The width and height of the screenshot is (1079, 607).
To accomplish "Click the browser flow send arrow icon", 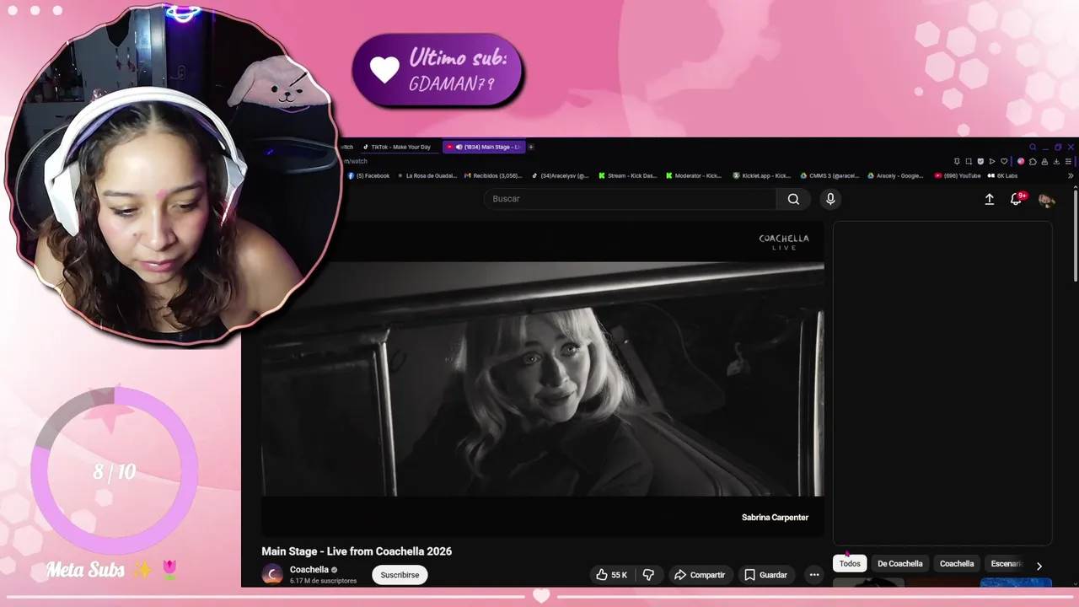I will coord(992,161).
